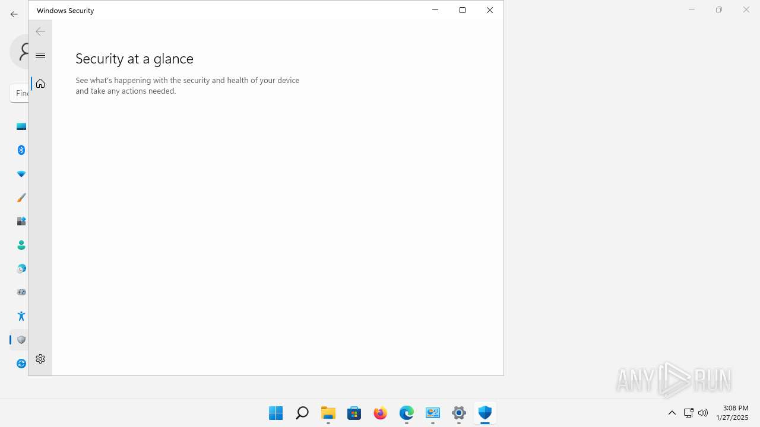Open File Explorer from the taskbar
This screenshot has height=427, width=760.
click(x=328, y=413)
